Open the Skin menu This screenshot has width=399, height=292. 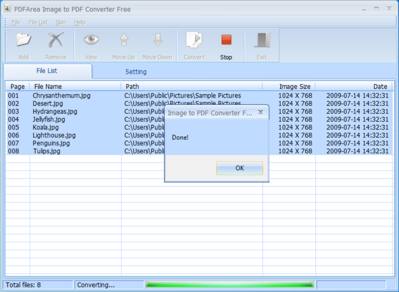pos(61,22)
